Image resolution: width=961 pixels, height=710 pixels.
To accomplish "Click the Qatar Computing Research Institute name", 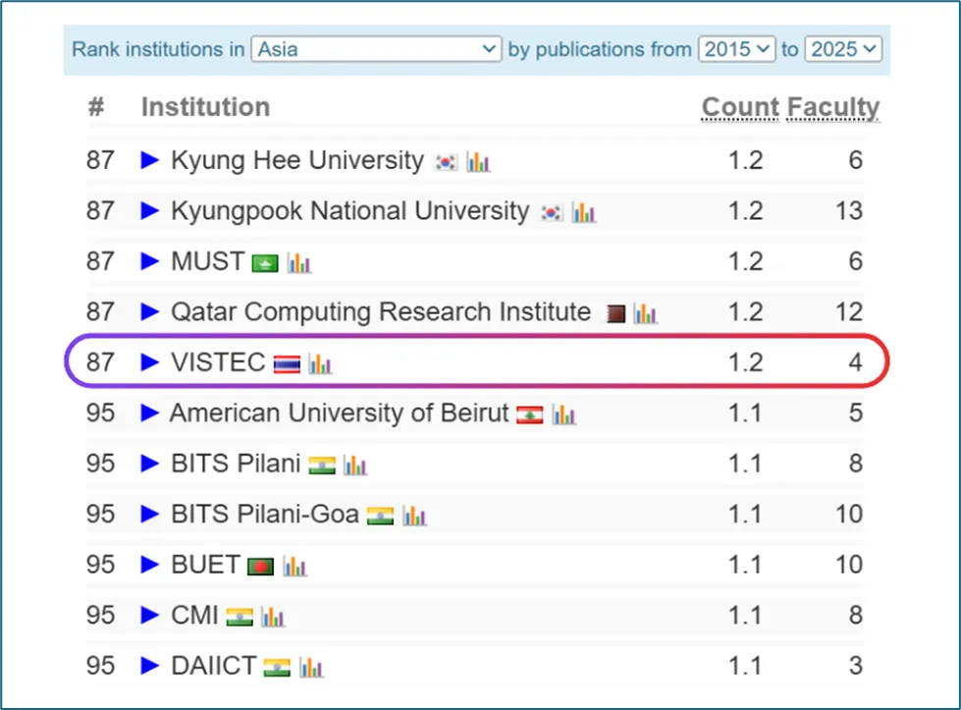I will [381, 312].
